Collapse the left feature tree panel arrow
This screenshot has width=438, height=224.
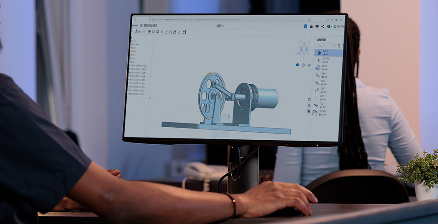pyautogui.click(x=150, y=98)
